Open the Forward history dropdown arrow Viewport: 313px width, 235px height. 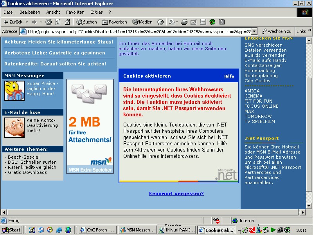tap(41, 22)
